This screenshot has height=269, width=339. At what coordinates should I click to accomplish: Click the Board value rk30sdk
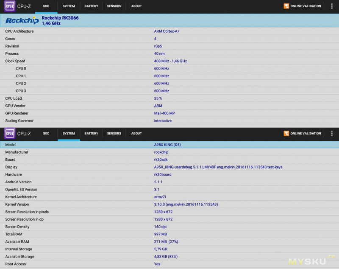pos(161,160)
